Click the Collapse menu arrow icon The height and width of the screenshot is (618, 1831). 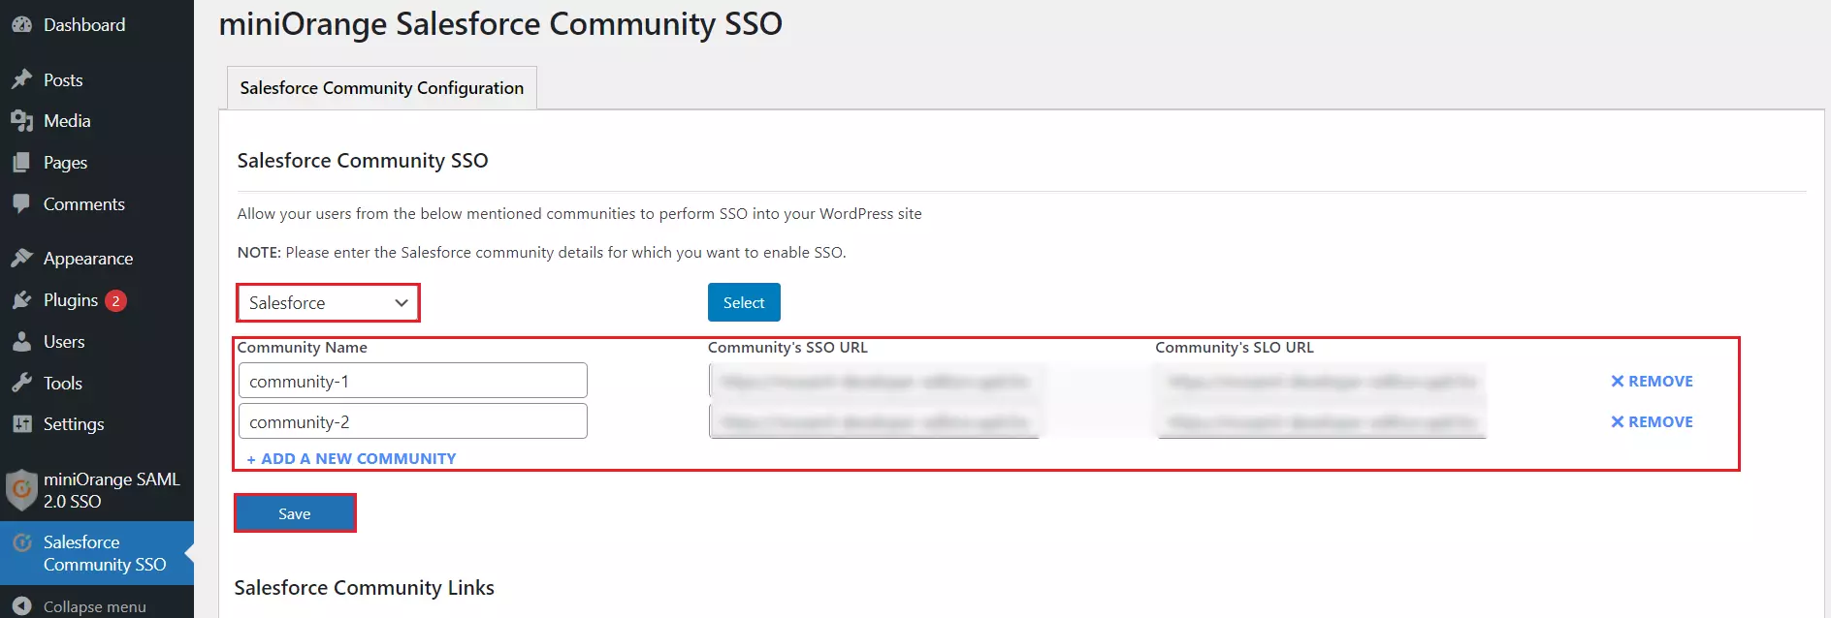[21, 606]
